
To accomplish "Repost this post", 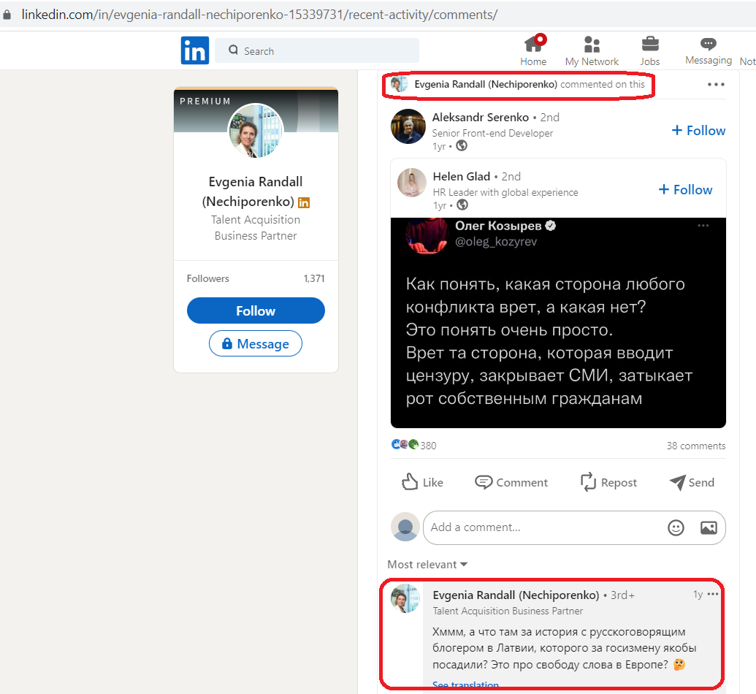I will pyautogui.click(x=609, y=482).
